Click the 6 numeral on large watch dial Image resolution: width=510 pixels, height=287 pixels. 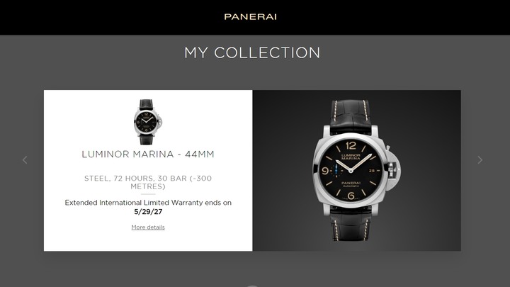pos(351,196)
